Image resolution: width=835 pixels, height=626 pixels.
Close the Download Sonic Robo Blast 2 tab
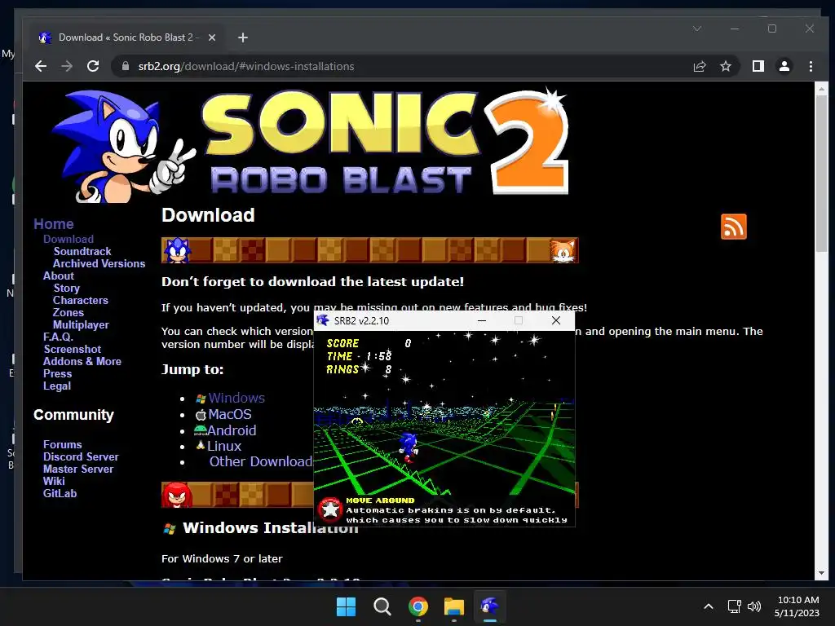pos(212,37)
